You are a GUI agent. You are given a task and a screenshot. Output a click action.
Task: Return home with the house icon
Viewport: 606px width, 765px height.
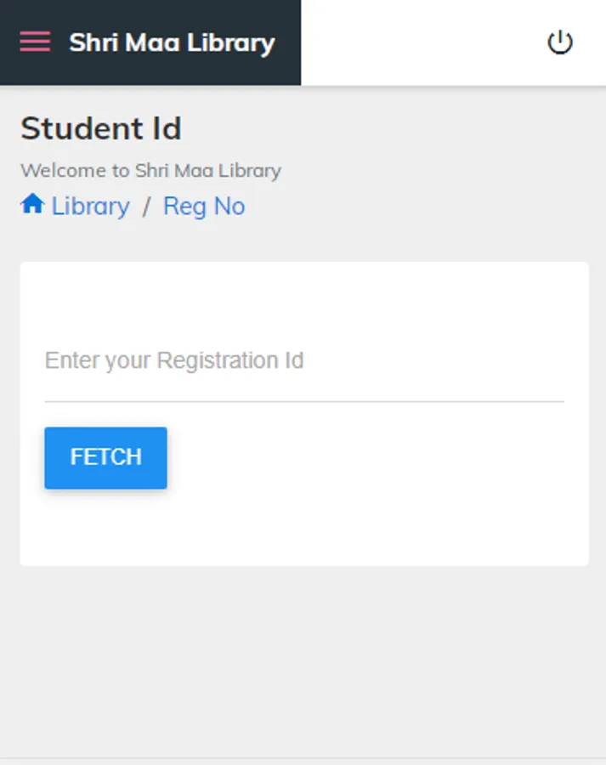click(x=31, y=204)
